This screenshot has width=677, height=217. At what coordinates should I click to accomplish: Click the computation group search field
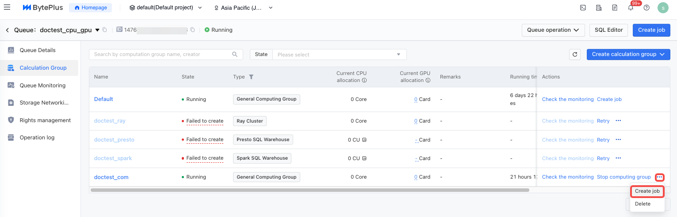[x=162, y=54]
